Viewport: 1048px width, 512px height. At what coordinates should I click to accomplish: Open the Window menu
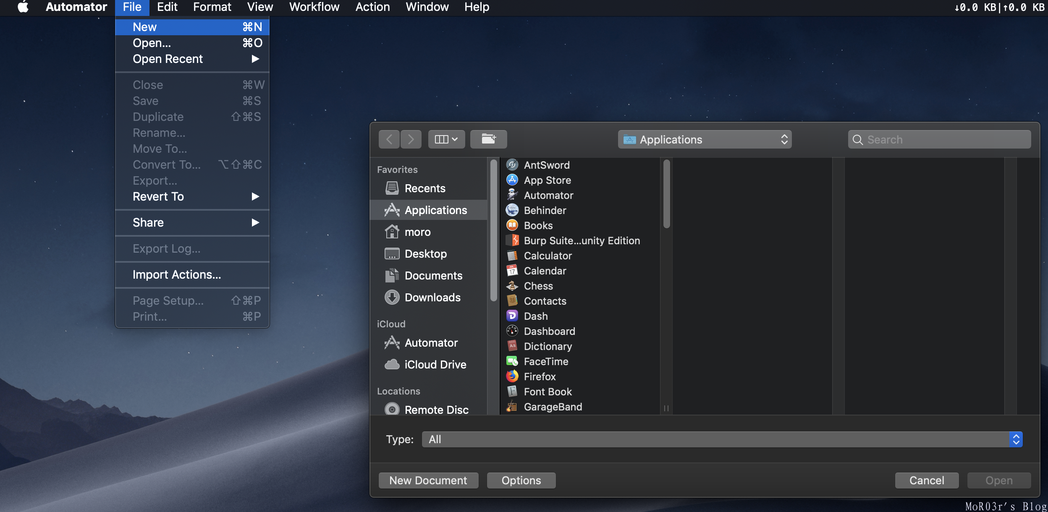(x=427, y=7)
